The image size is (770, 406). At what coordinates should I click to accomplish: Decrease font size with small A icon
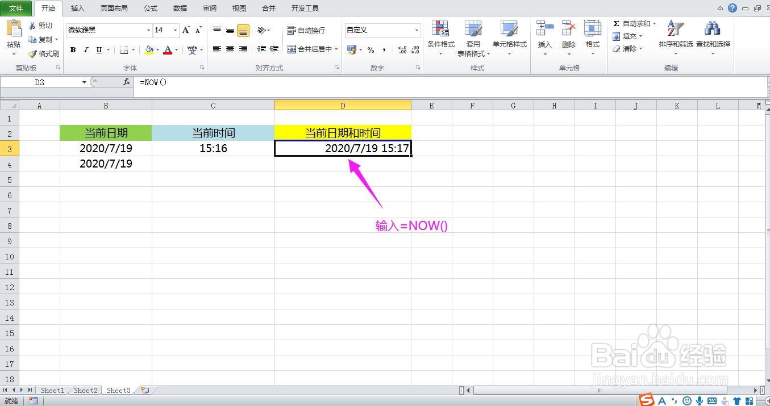[x=198, y=30]
